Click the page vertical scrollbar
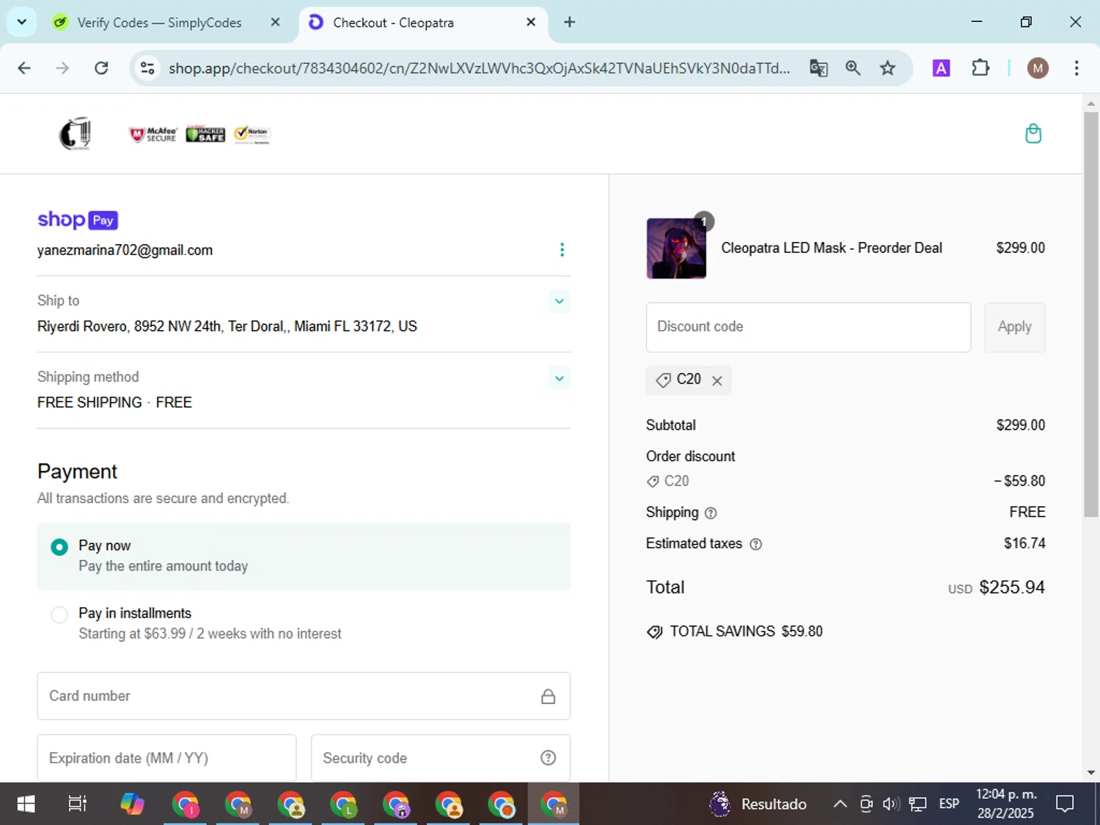 click(x=1091, y=314)
